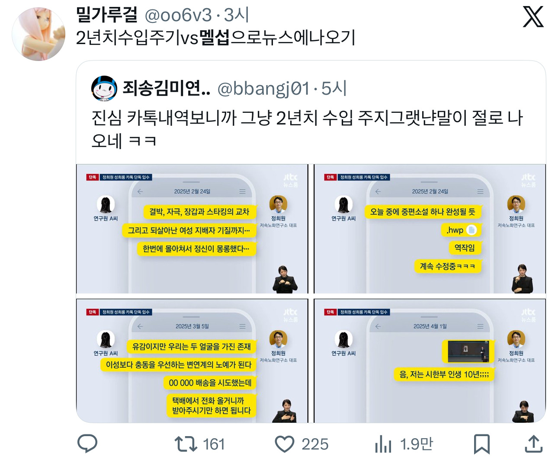Open the @oo6v3 username handle
558x472 pixels.
pos(178,16)
